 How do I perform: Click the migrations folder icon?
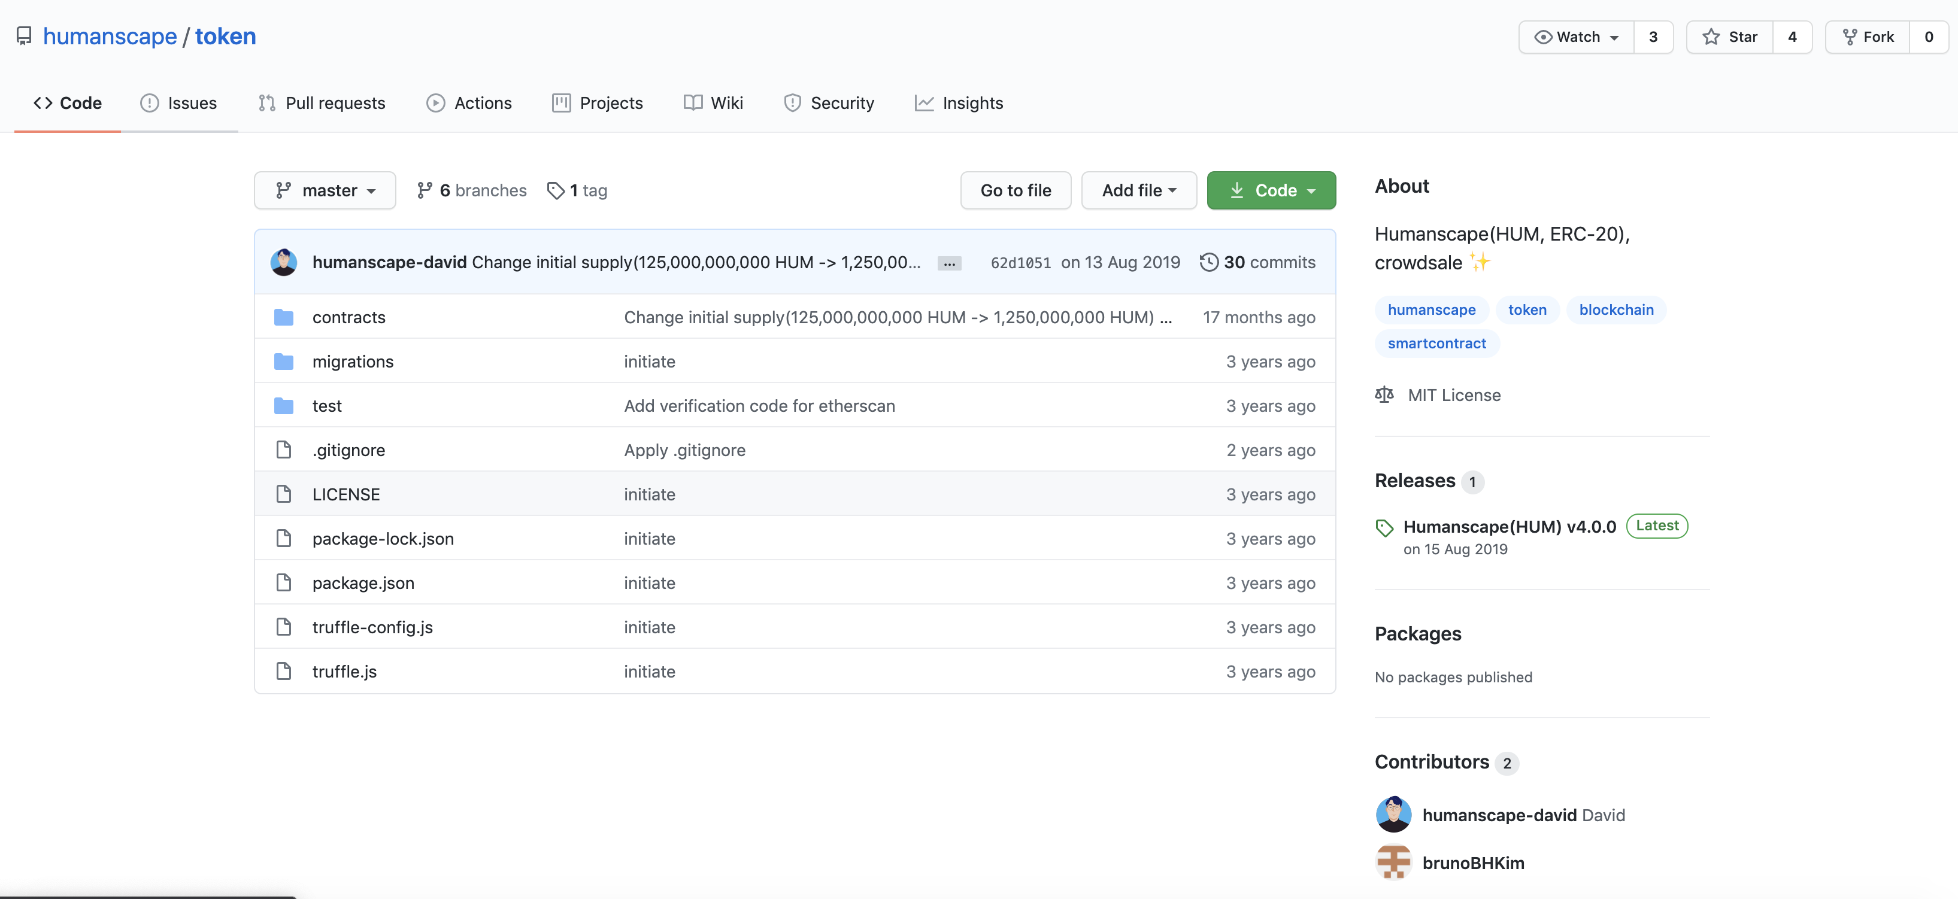pos(283,361)
